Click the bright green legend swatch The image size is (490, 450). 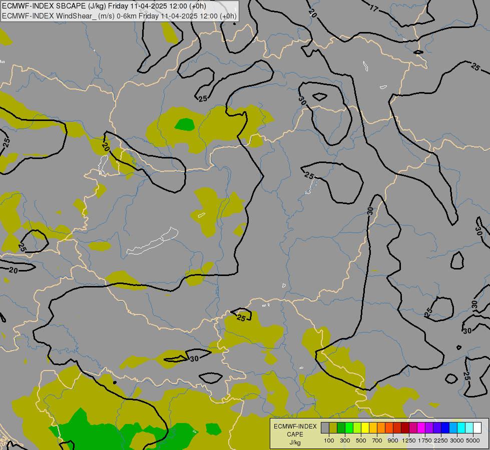[x=349, y=427]
